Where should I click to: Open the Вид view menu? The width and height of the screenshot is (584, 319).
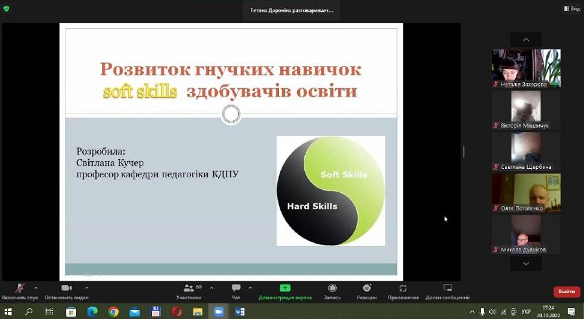point(571,8)
